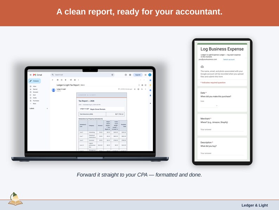Click Switch account link in form
This screenshot has height=210, width=279.
click(229, 60)
